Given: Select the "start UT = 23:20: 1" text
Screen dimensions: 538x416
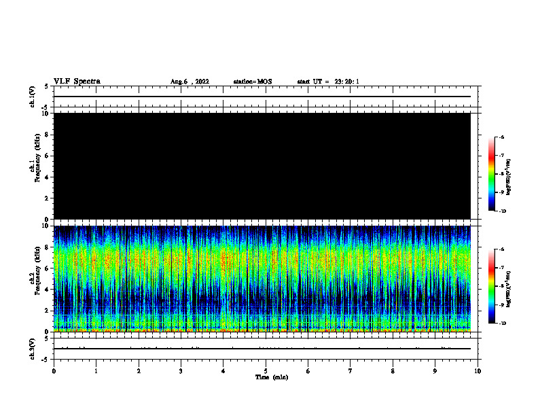Looking at the screenshot, I should [x=328, y=82].
